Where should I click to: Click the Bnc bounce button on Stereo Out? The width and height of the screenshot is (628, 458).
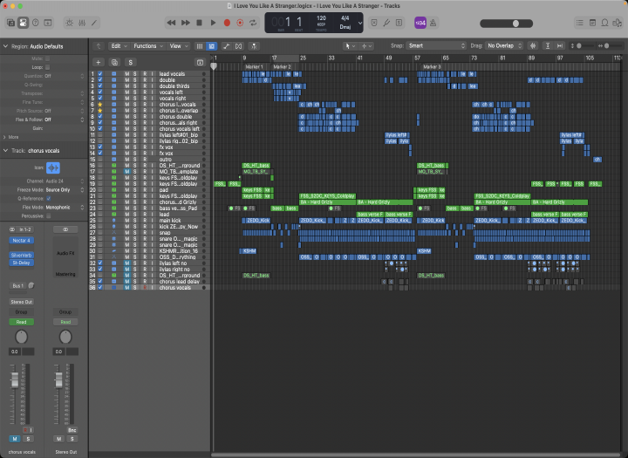point(72,430)
